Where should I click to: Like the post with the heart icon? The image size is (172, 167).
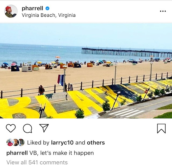click(11, 128)
